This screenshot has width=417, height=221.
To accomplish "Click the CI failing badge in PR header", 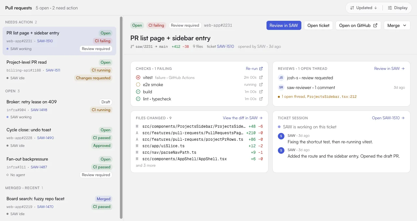I will point(156,25).
